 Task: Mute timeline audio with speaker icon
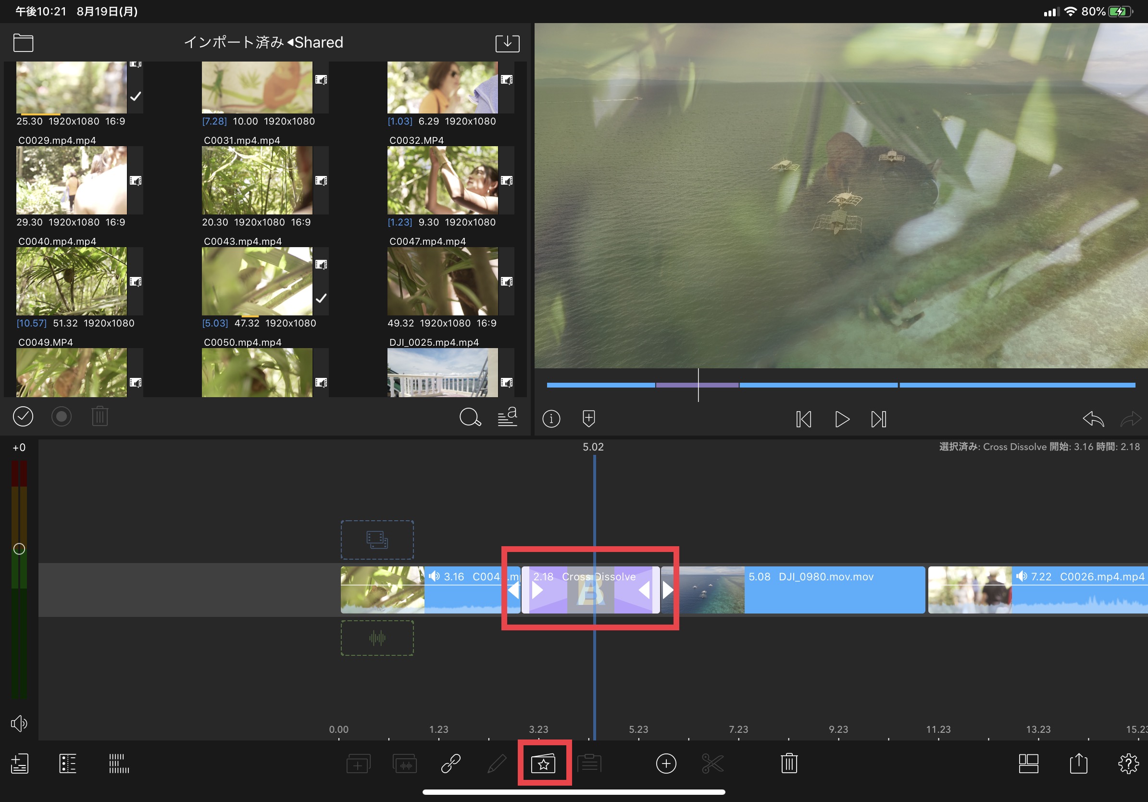19,723
